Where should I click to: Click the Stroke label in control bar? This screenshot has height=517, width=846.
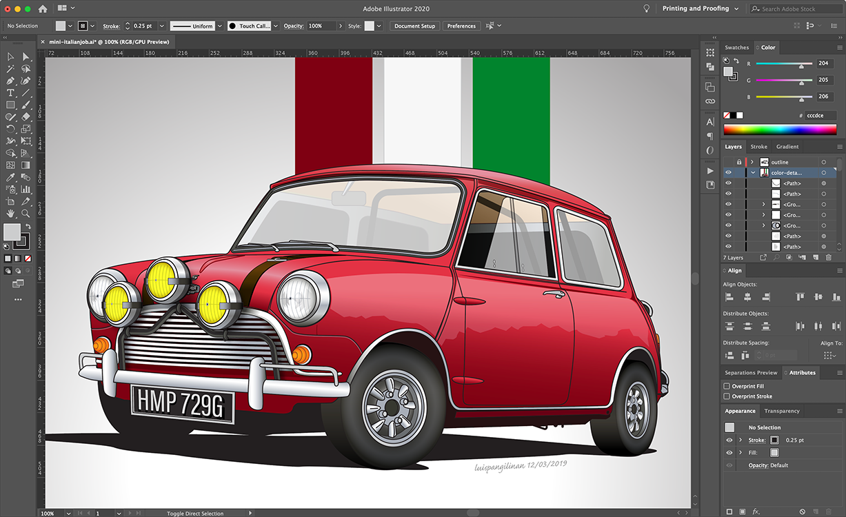coord(111,26)
